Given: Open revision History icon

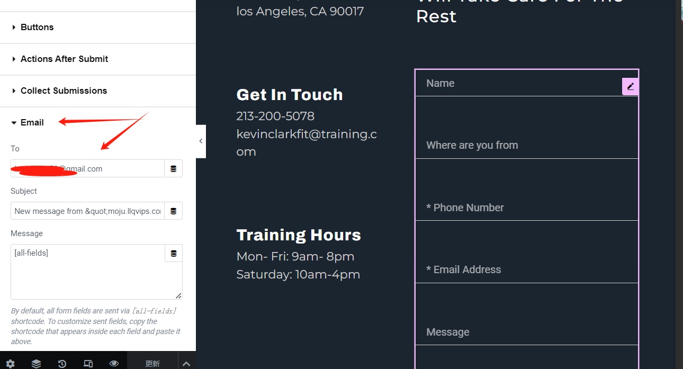Looking at the screenshot, I should point(62,364).
